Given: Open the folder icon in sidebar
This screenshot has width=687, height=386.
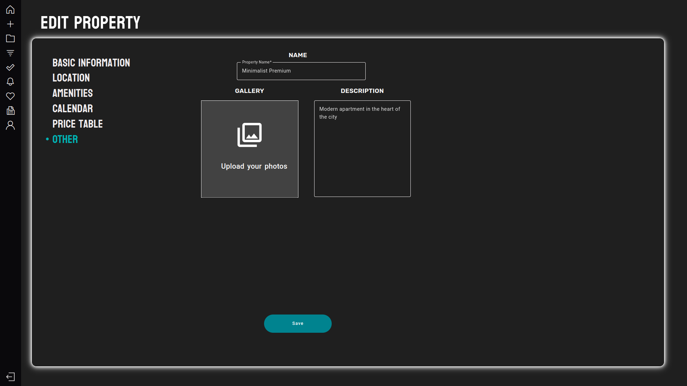Looking at the screenshot, I should click(x=10, y=38).
